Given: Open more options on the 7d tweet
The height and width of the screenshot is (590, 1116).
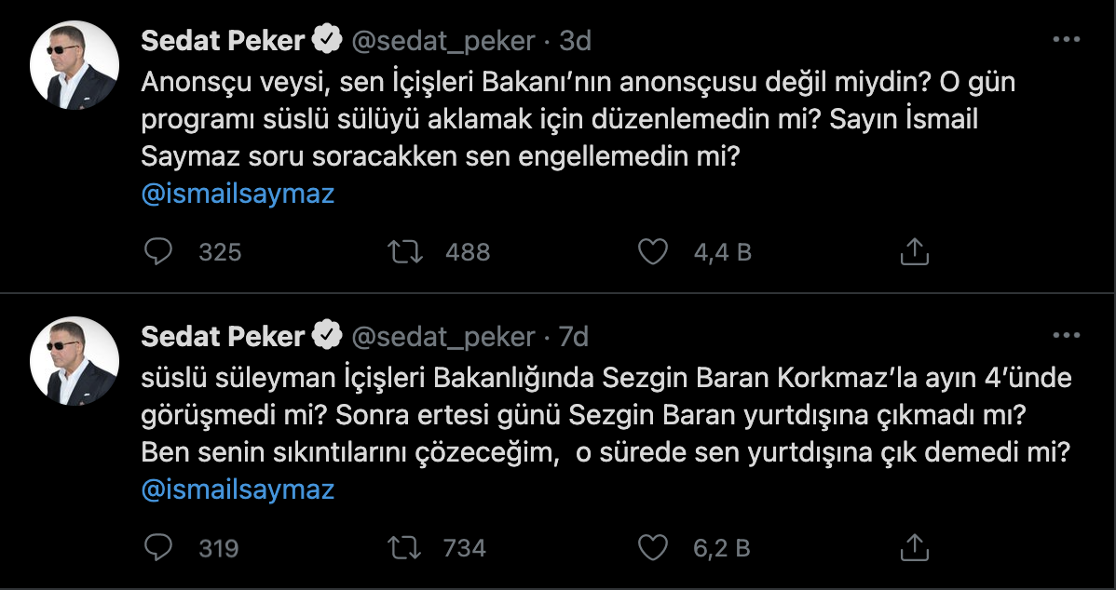Looking at the screenshot, I should tap(1066, 336).
